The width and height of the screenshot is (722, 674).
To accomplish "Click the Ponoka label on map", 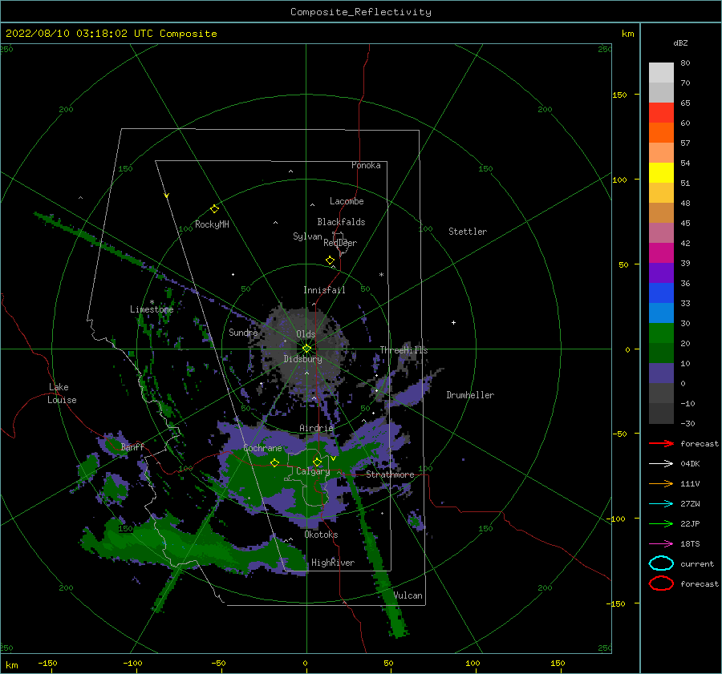I will tap(366, 165).
